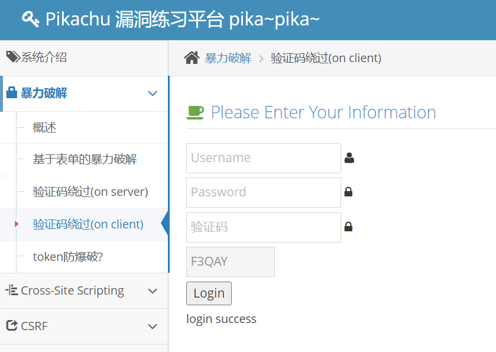Click the 暴力破解 breadcrumb link

tap(228, 58)
